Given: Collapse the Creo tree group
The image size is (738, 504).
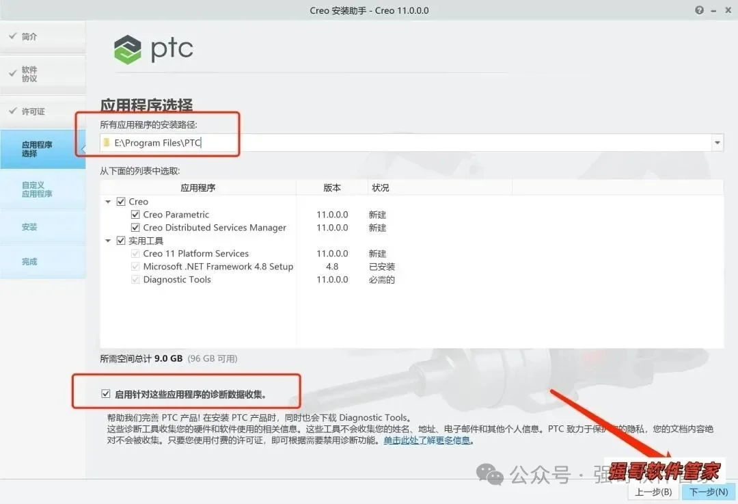Looking at the screenshot, I should pyautogui.click(x=108, y=202).
